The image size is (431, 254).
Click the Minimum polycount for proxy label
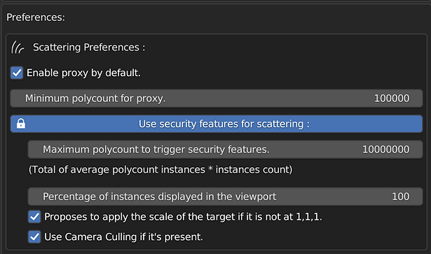point(95,98)
